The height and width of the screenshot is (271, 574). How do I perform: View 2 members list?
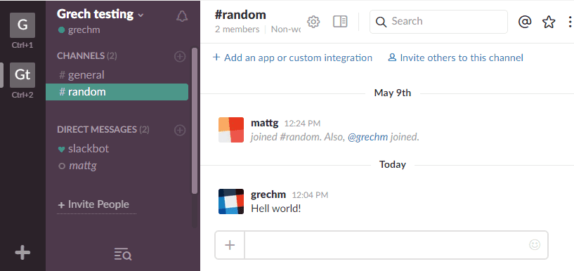click(237, 29)
